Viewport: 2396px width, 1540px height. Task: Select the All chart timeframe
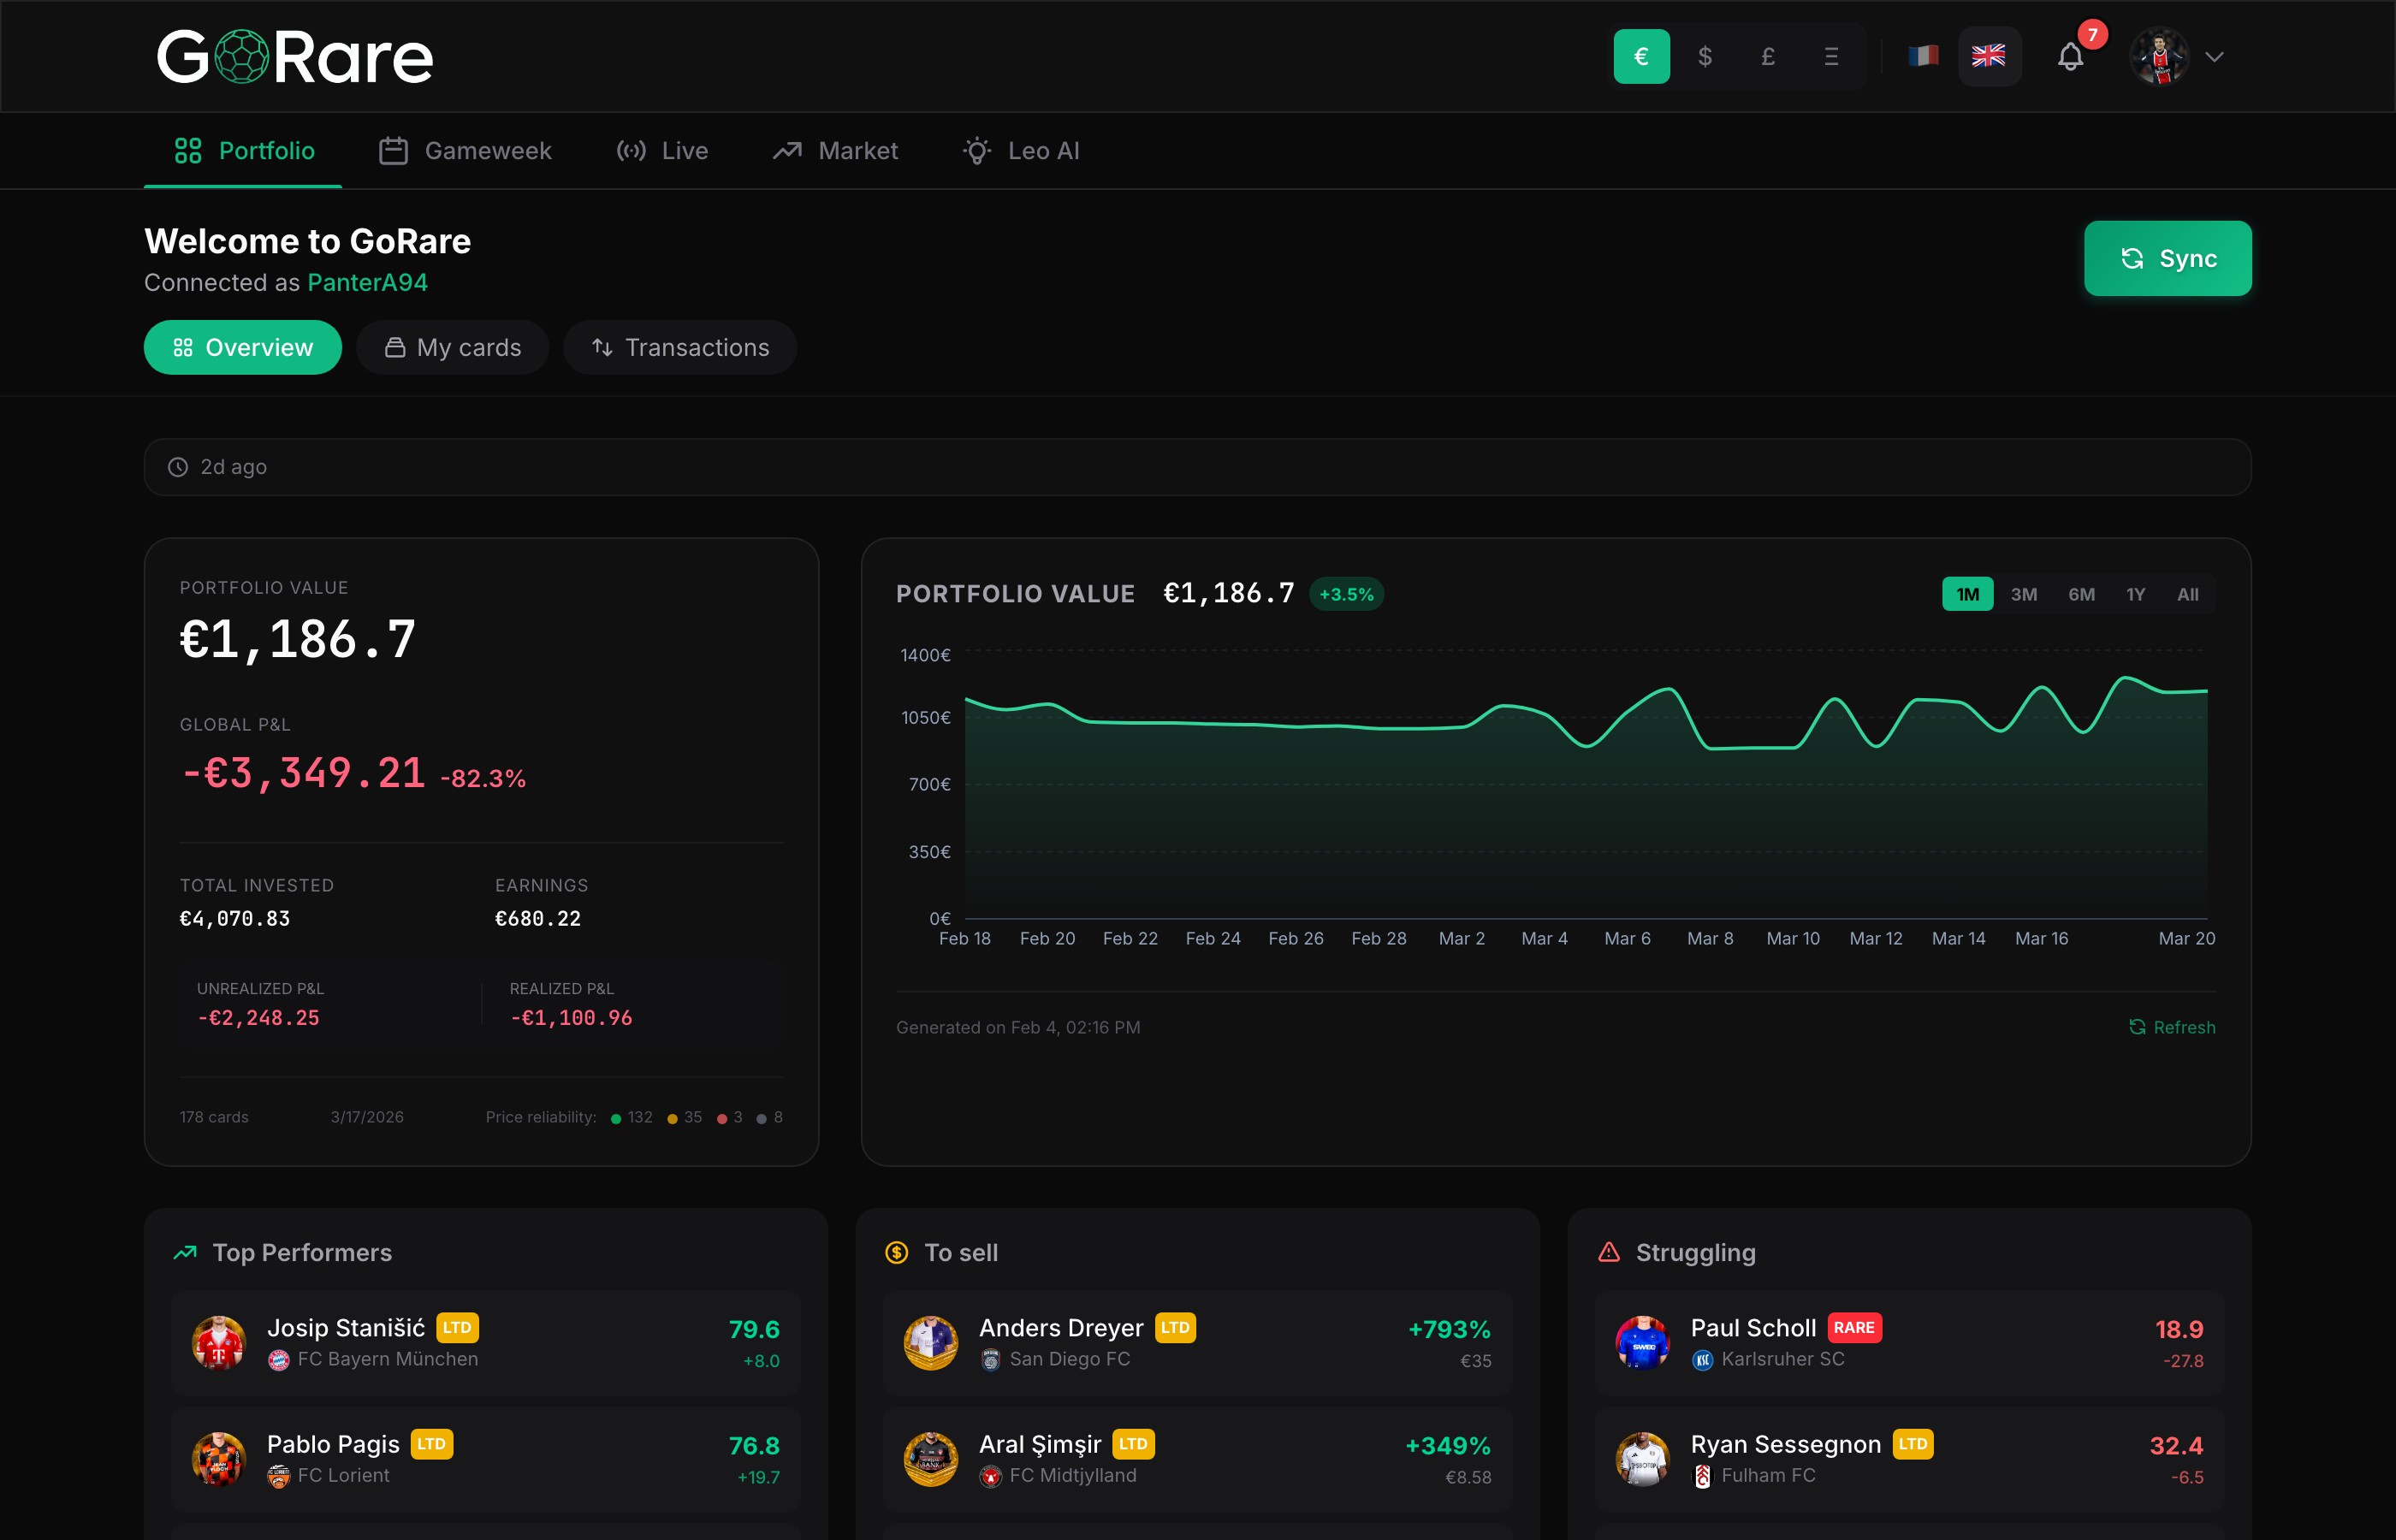click(2188, 593)
